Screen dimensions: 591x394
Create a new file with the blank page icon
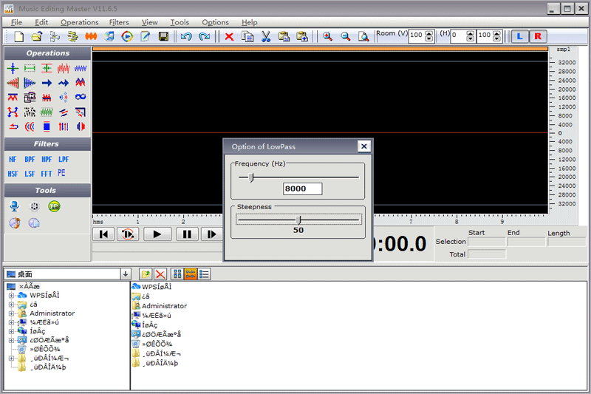tap(18, 36)
